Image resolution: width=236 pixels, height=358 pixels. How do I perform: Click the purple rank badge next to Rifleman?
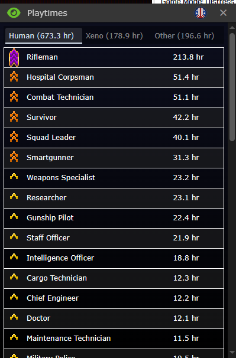(x=14, y=57)
